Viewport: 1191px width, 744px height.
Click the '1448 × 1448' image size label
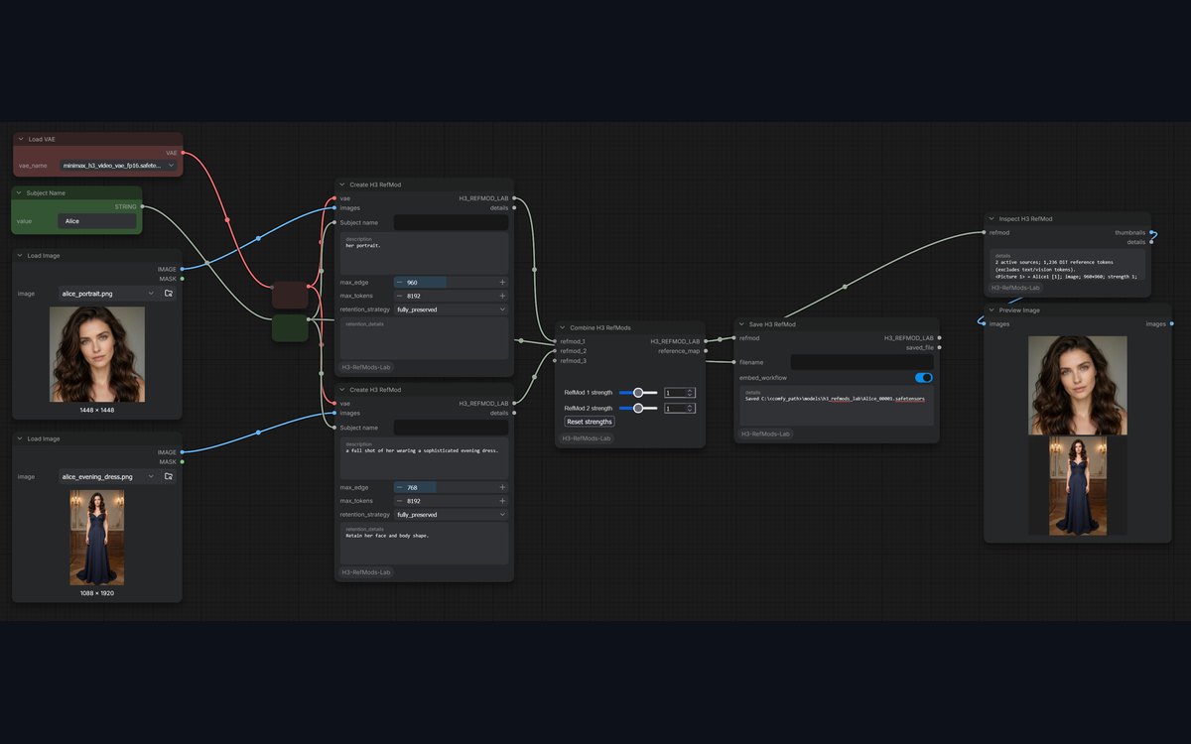(x=97, y=410)
